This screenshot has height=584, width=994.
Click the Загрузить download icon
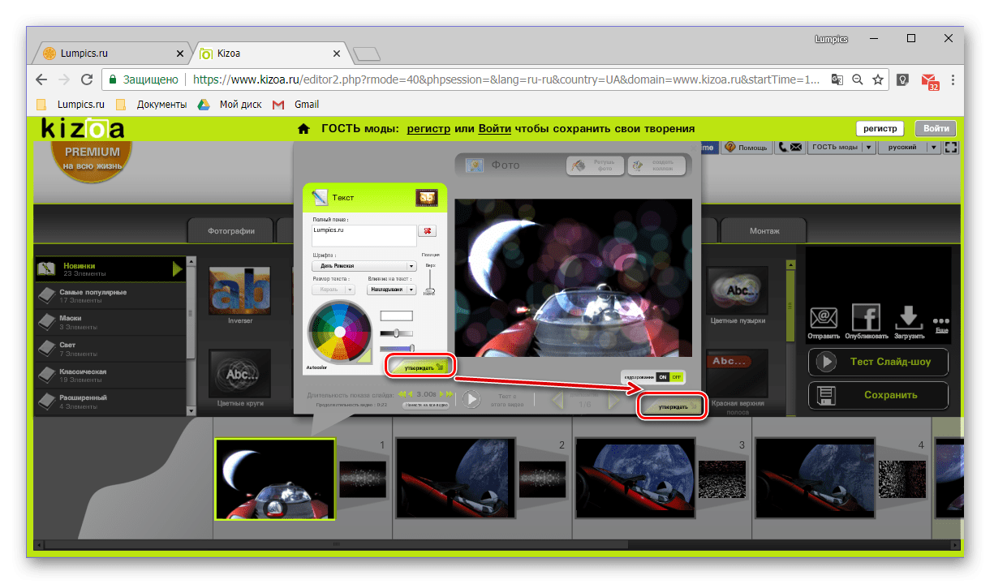point(910,318)
